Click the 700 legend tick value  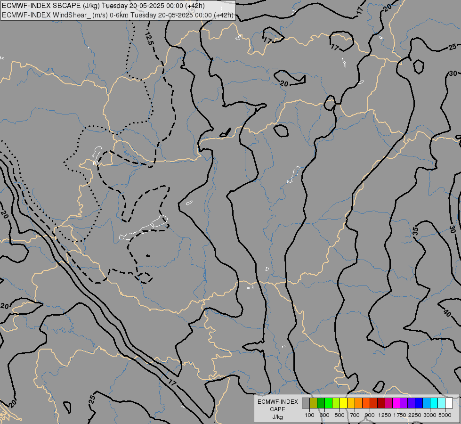[355, 415]
